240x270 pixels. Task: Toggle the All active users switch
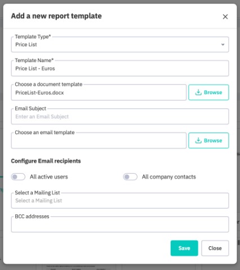[x=18, y=177]
